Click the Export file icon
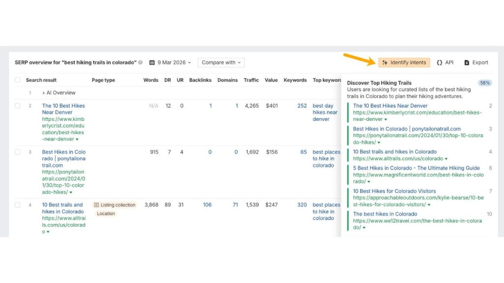 [467, 62]
